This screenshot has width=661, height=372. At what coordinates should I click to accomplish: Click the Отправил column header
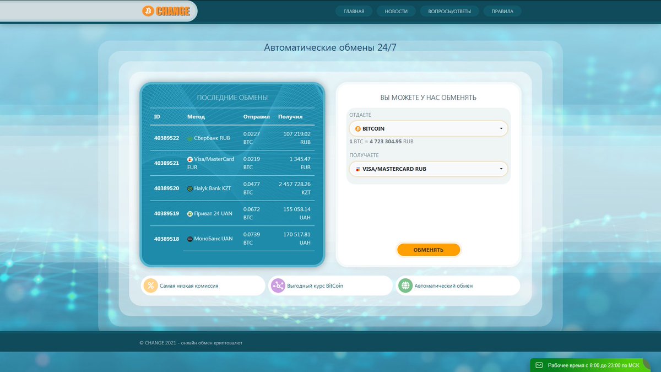coord(257,117)
